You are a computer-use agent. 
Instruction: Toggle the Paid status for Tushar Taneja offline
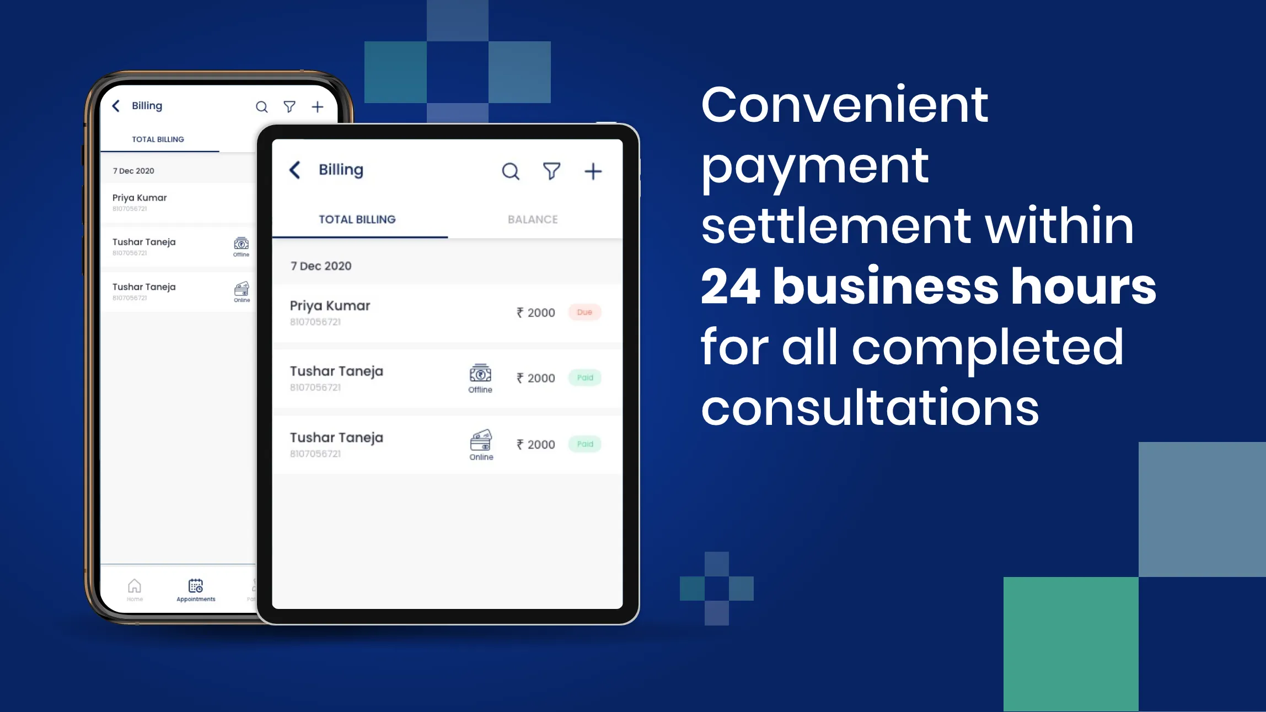click(x=584, y=377)
